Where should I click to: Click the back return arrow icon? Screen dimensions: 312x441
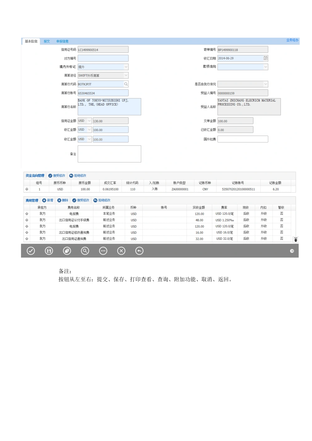click(x=139, y=251)
